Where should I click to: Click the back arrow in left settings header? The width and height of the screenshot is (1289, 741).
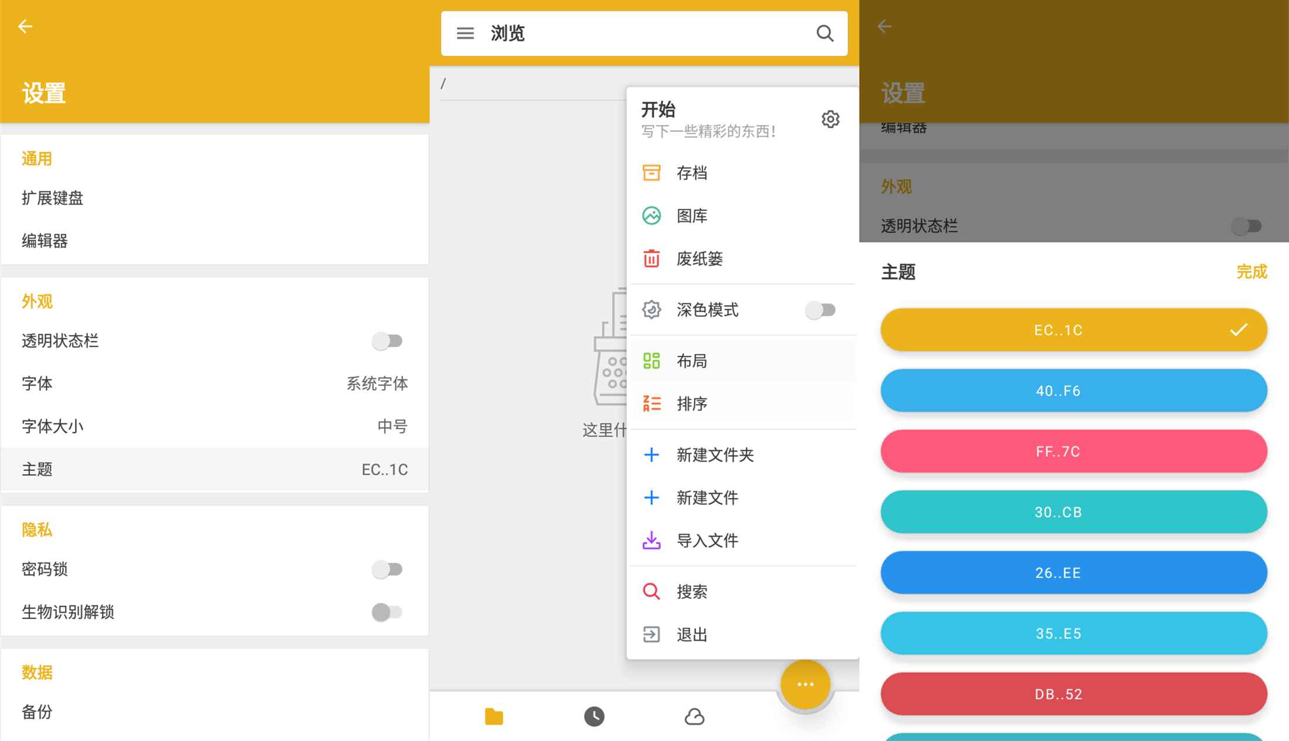[25, 26]
